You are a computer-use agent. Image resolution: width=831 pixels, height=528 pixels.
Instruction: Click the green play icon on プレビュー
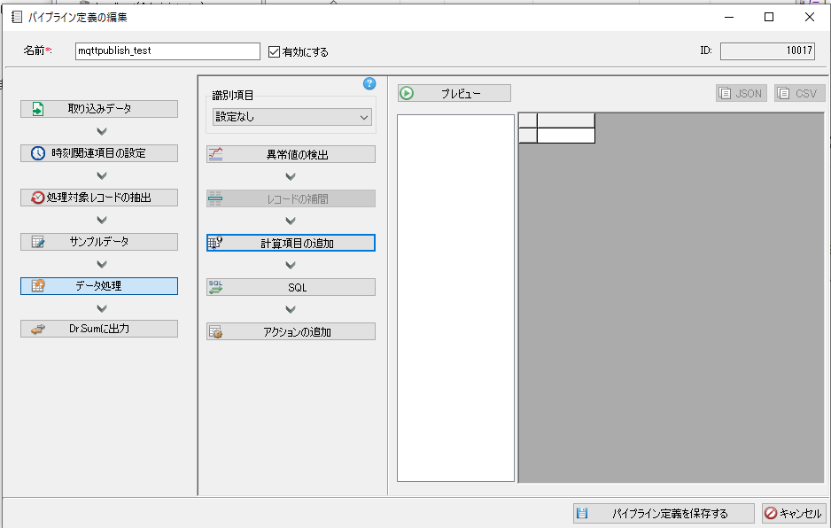(x=407, y=93)
